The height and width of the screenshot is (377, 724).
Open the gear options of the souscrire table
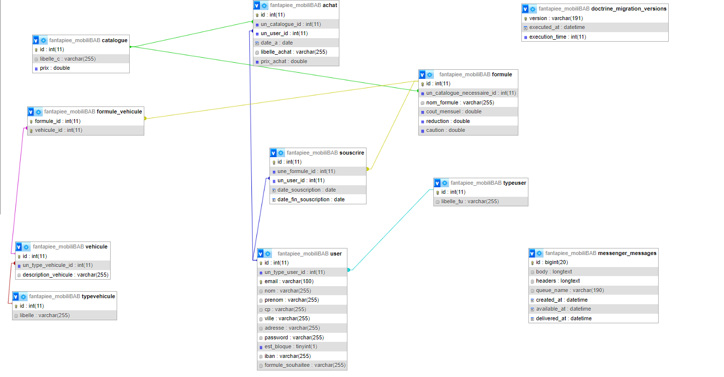tap(281, 153)
